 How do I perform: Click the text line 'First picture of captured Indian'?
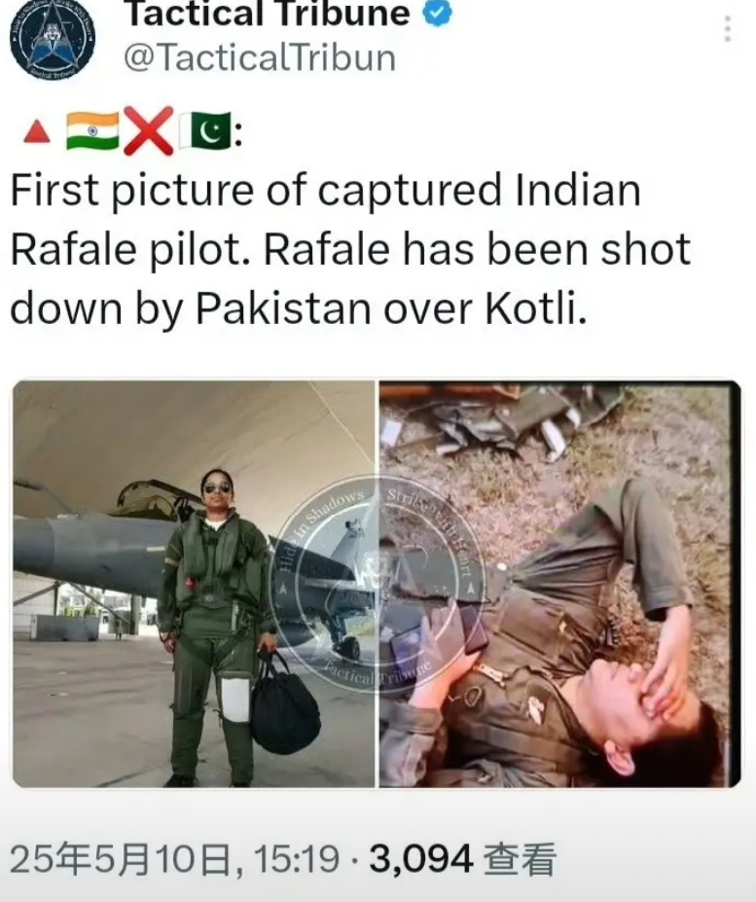point(326,191)
